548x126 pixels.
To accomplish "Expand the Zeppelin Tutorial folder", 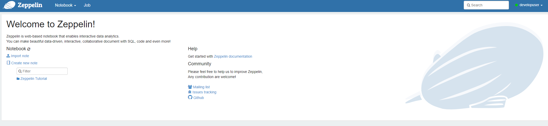I will (32, 79).
